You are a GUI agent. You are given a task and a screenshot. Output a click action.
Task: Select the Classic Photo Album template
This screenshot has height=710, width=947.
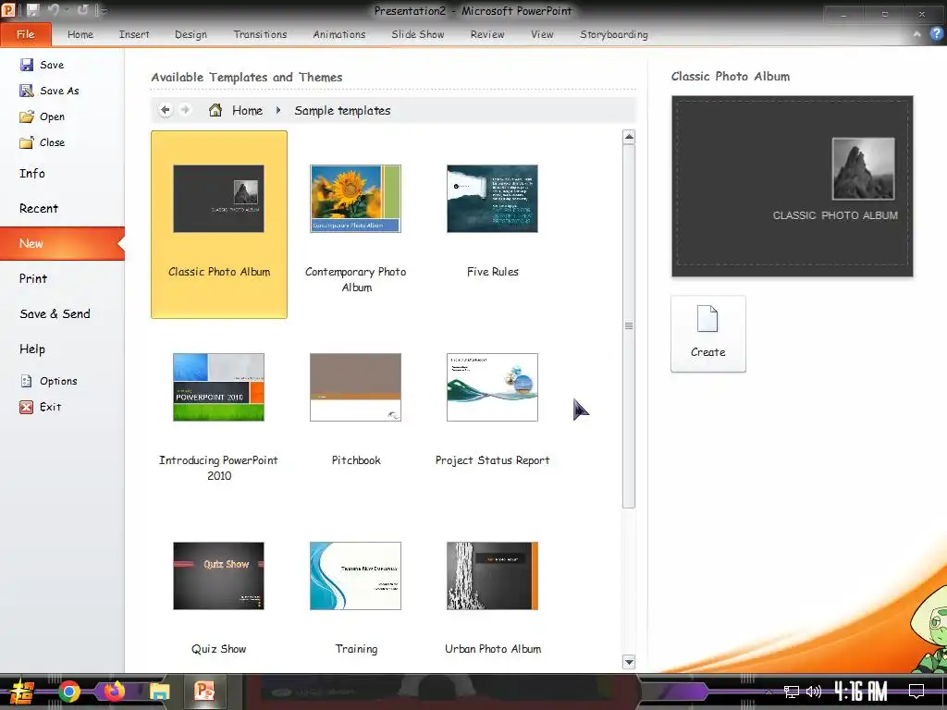coord(219,224)
